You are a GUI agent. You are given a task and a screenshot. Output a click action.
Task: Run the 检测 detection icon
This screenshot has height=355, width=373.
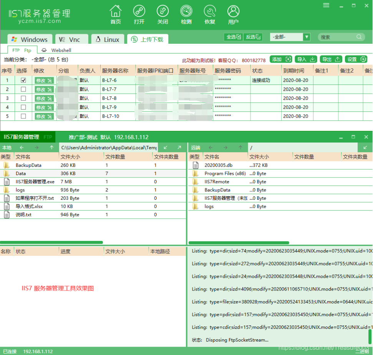coord(186,14)
